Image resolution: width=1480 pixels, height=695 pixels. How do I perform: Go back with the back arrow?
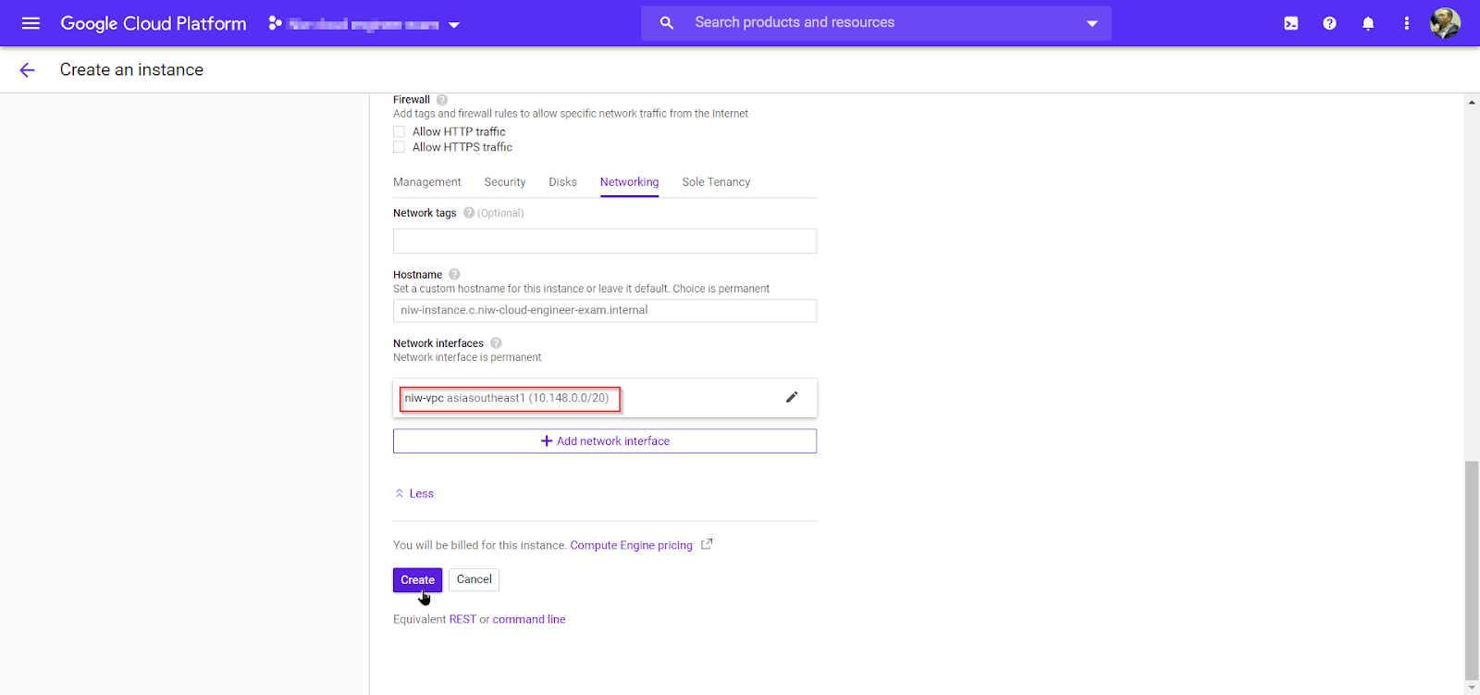[x=27, y=70]
